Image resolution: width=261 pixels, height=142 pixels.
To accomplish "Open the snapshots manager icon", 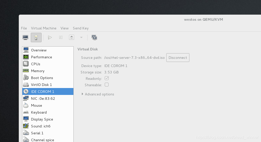I will 94,38.
